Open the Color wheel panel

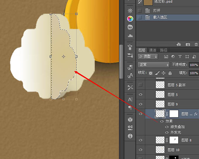point(130,19)
